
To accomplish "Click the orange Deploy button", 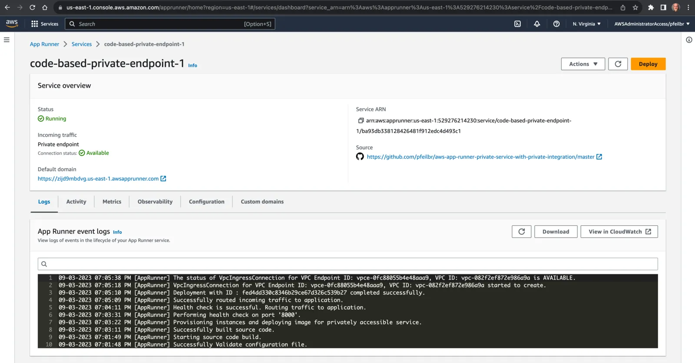I will (x=648, y=64).
